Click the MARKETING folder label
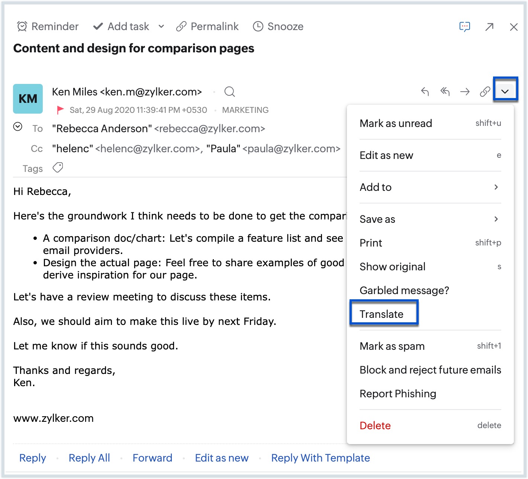 tap(245, 110)
